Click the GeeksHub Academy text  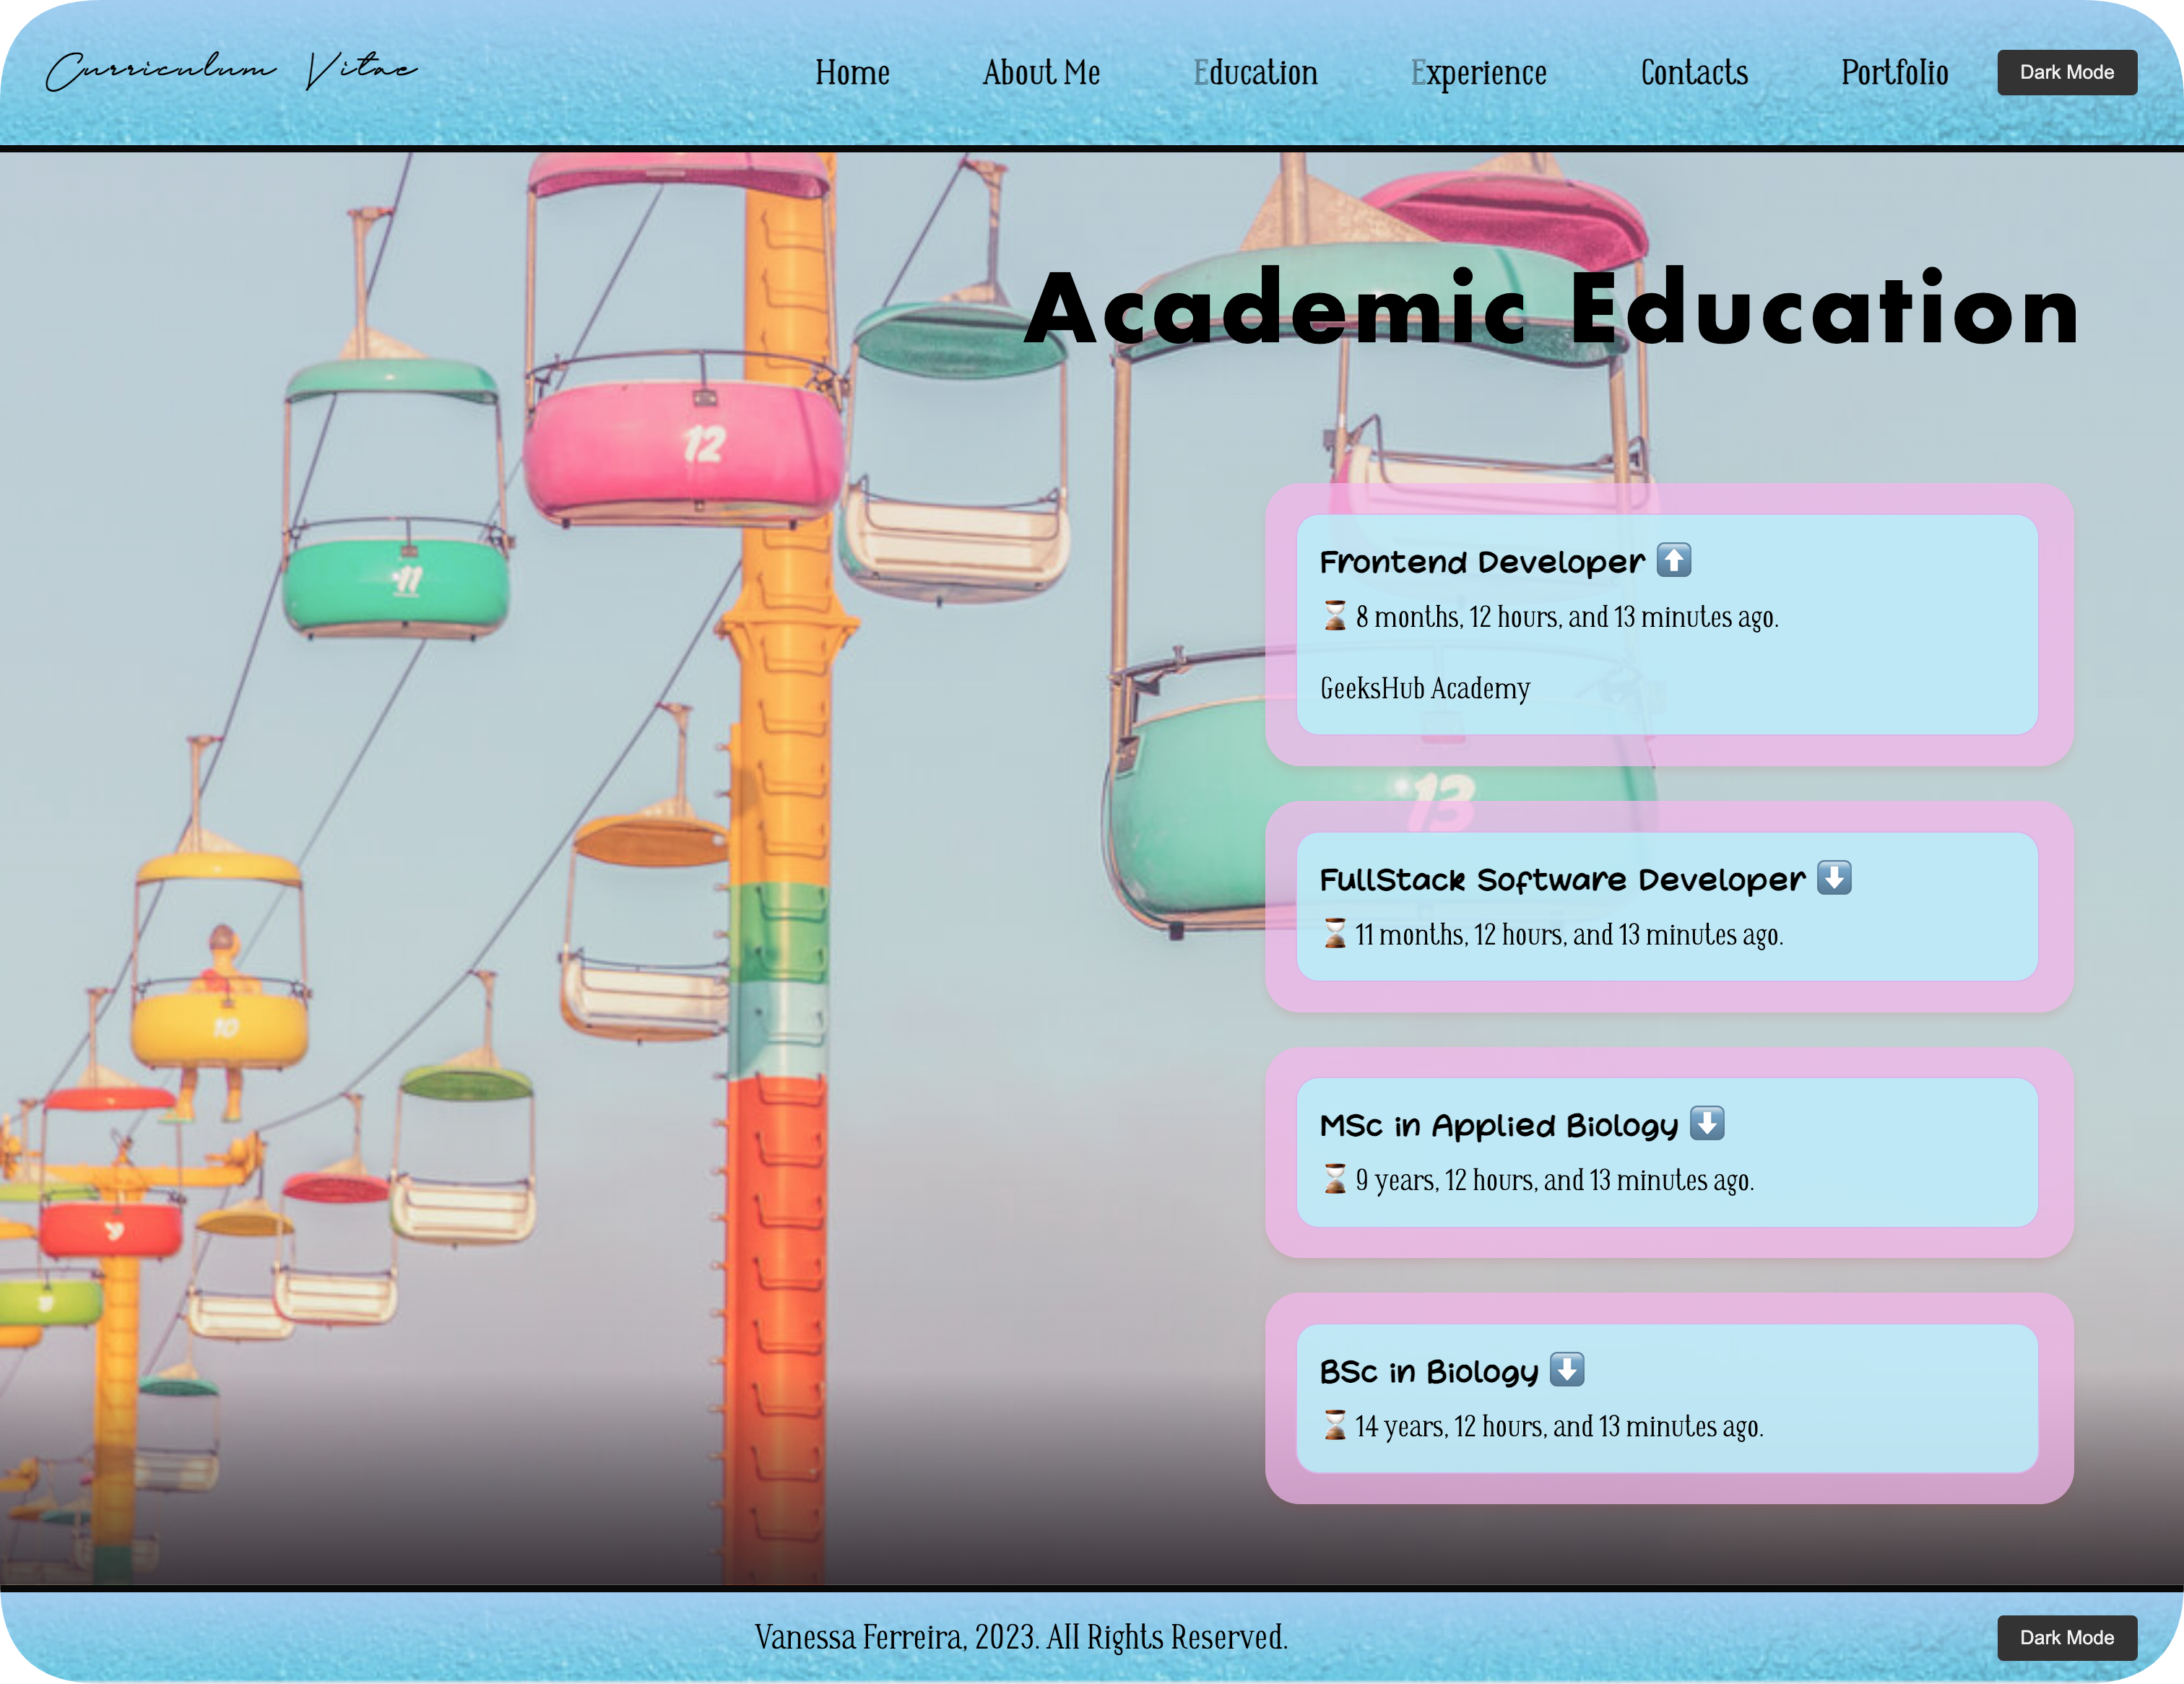tap(1424, 688)
